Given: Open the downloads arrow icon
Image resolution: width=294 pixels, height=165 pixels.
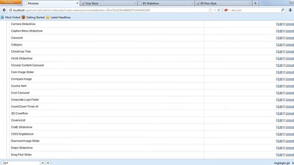Looking at the screenshot, I should click(290, 10).
